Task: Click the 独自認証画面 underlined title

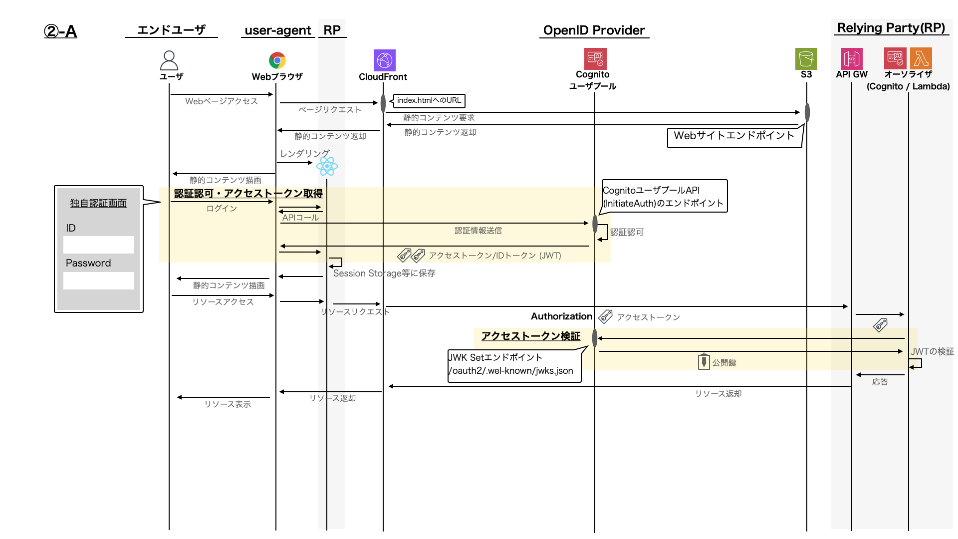Action: (98, 203)
